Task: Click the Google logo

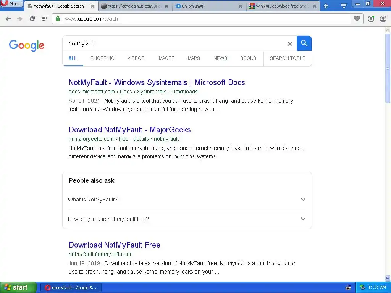Action: [x=27, y=45]
